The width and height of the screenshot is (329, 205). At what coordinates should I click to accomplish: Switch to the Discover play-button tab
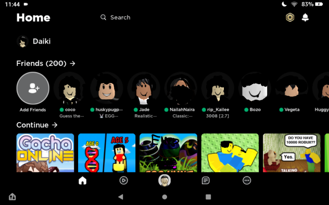point(123,180)
